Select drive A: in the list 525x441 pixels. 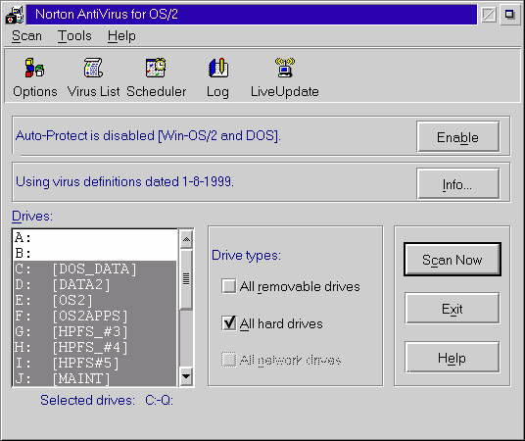[x=95, y=237]
